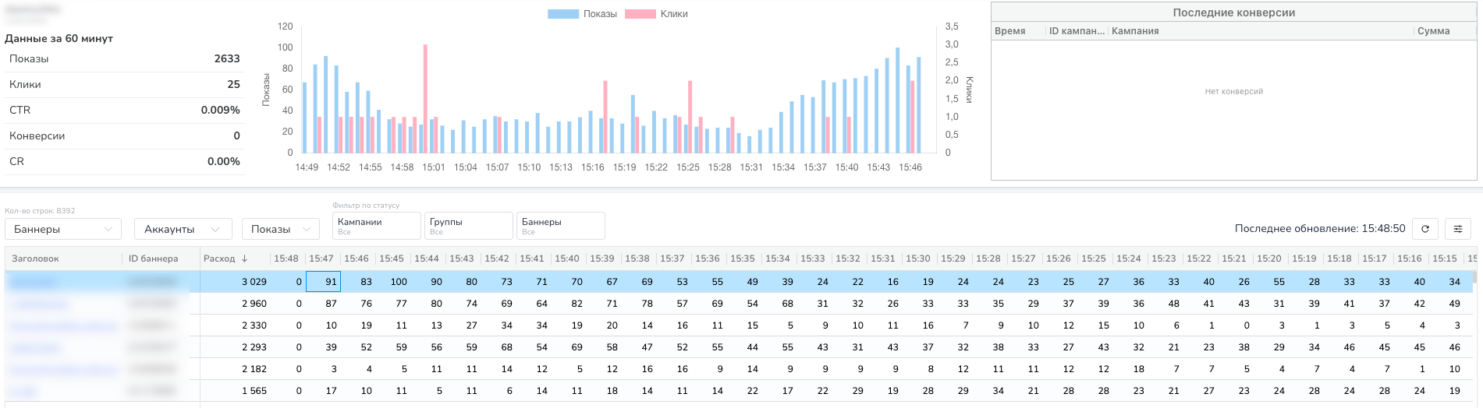Screen dimensions: 1483x408
Task: Click the Нет конверсий placeholder text
Action: 1233,91
